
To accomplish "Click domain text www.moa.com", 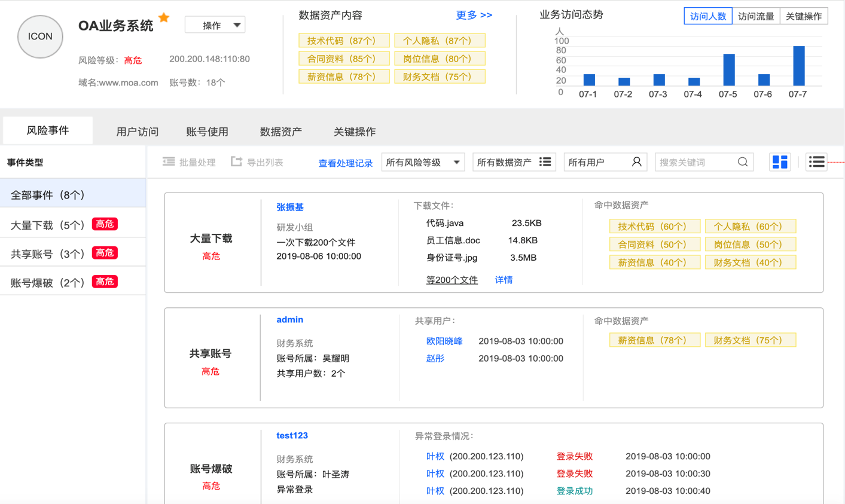I will [129, 83].
